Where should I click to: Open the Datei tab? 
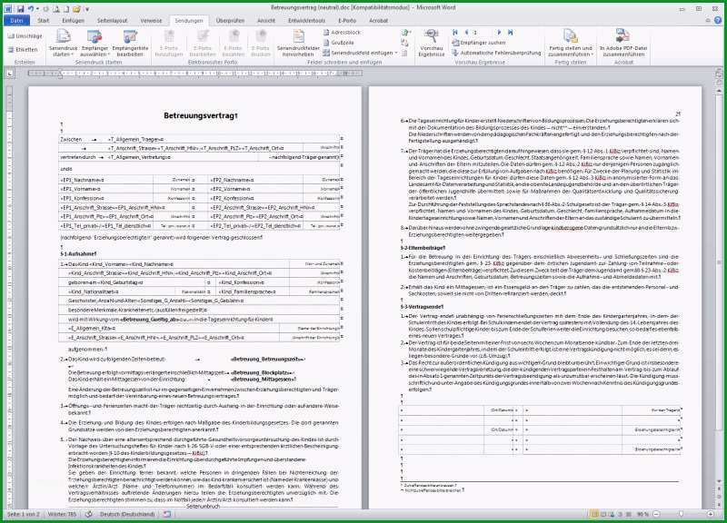(x=16, y=20)
